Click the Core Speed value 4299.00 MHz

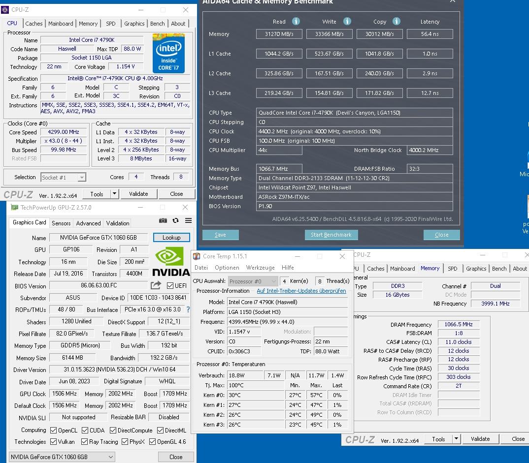64,132
